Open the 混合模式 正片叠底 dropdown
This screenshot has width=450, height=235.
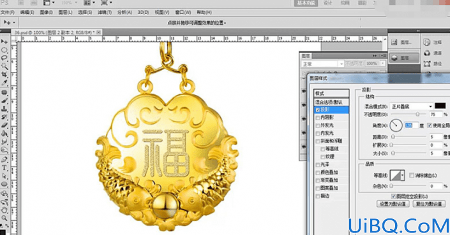[x=411, y=106]
